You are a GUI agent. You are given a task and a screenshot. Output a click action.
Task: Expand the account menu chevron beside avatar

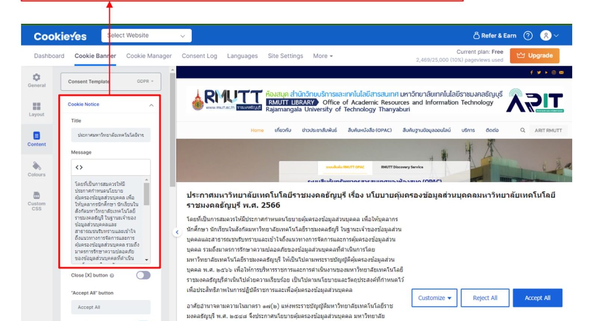point(556,35)
